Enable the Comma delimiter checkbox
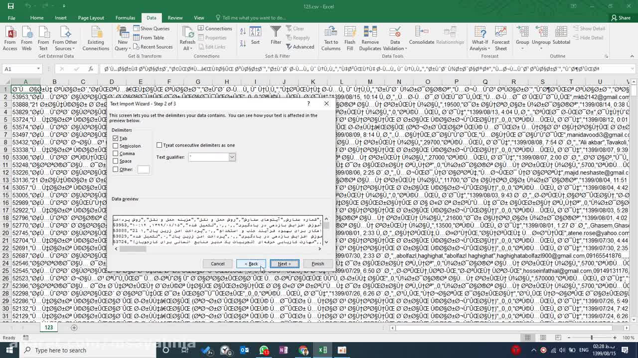The width and height of the screenshot is (638, 358). (116, 154)
